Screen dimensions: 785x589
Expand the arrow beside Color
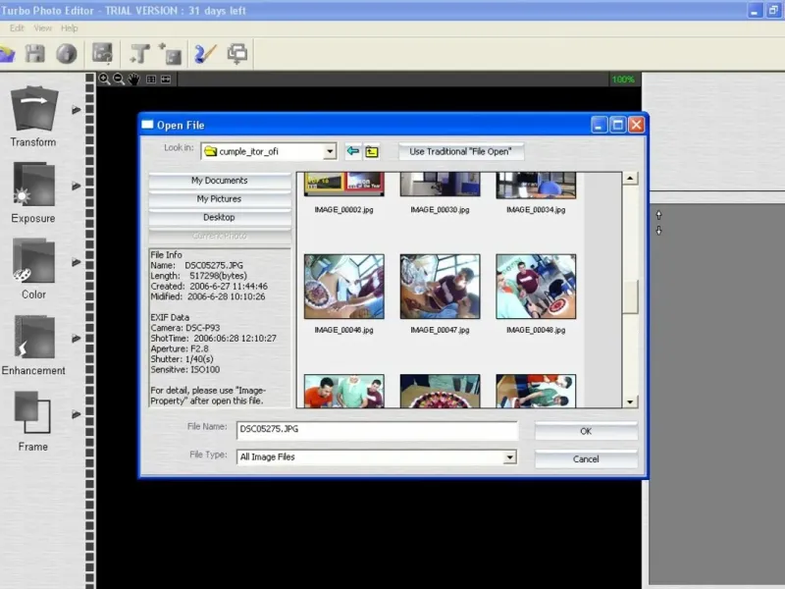click(77, 262)
